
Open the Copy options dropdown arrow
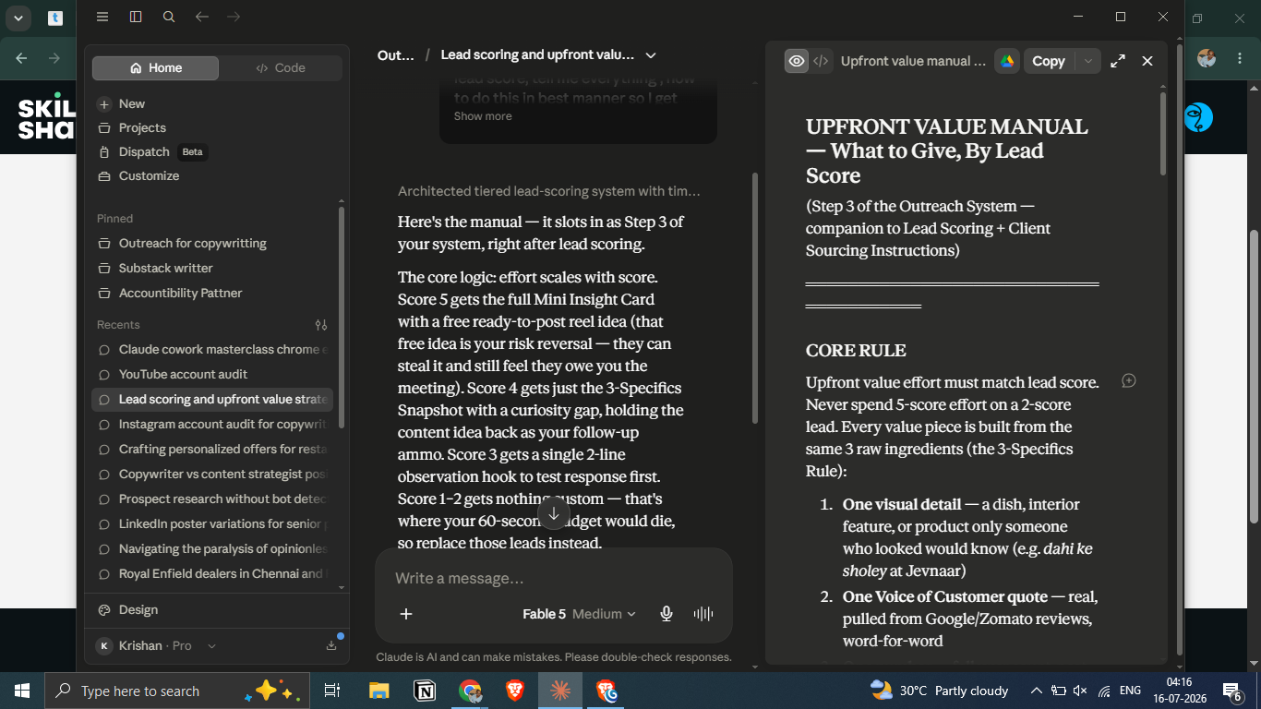point(1088,61)
